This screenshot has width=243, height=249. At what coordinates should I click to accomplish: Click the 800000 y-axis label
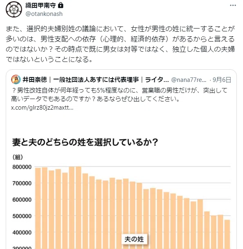(22, 167)
